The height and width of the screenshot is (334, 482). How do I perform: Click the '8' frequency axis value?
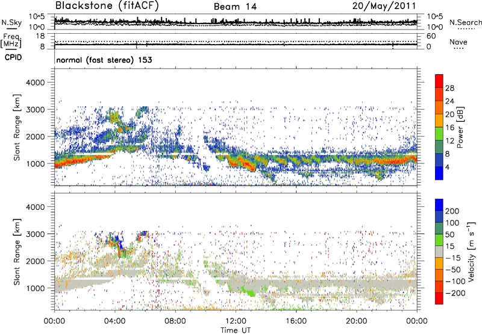coord(42,47)
